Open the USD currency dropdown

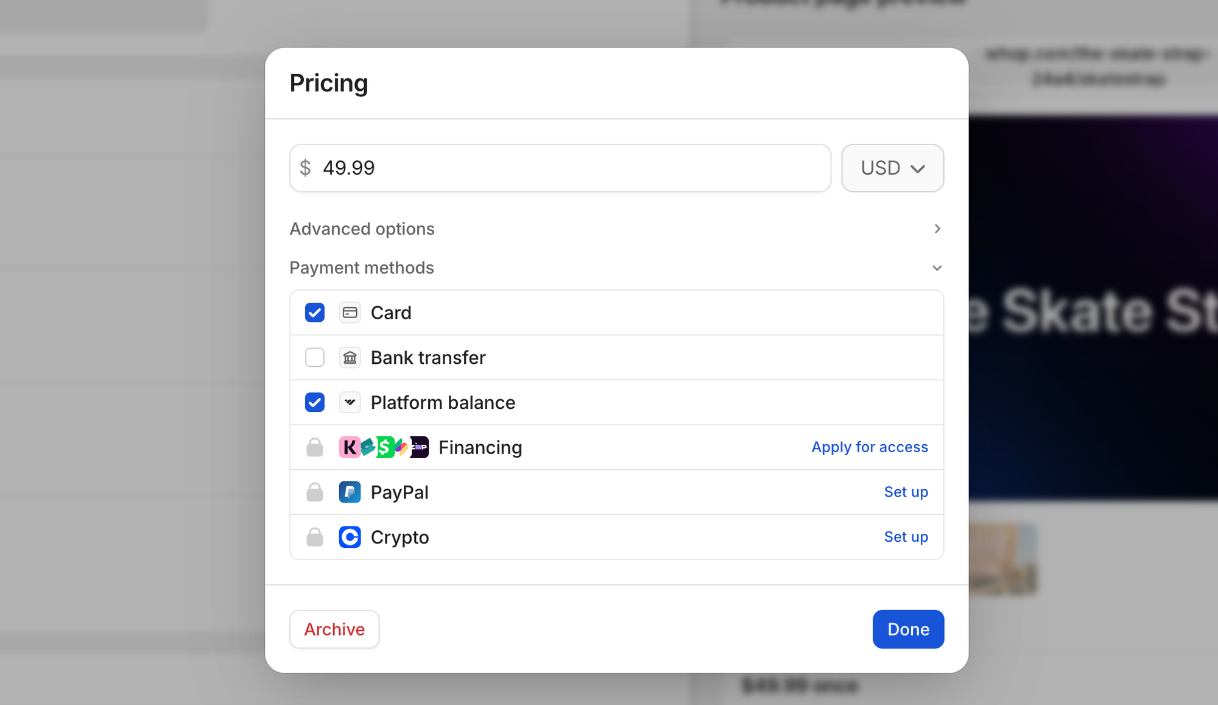[x=892, y=168]
